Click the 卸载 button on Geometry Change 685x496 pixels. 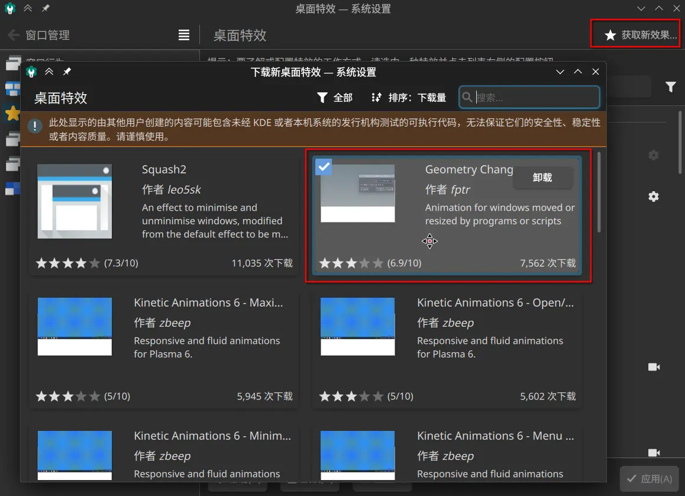542,178
